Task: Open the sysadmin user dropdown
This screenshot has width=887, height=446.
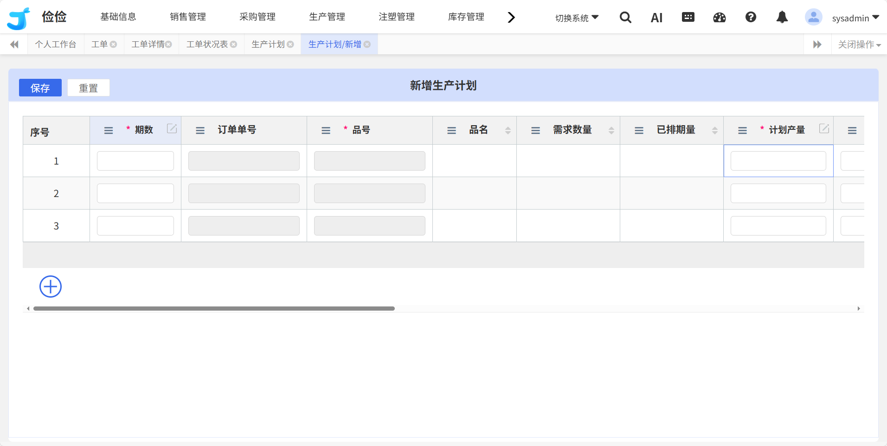Action: 855,18
